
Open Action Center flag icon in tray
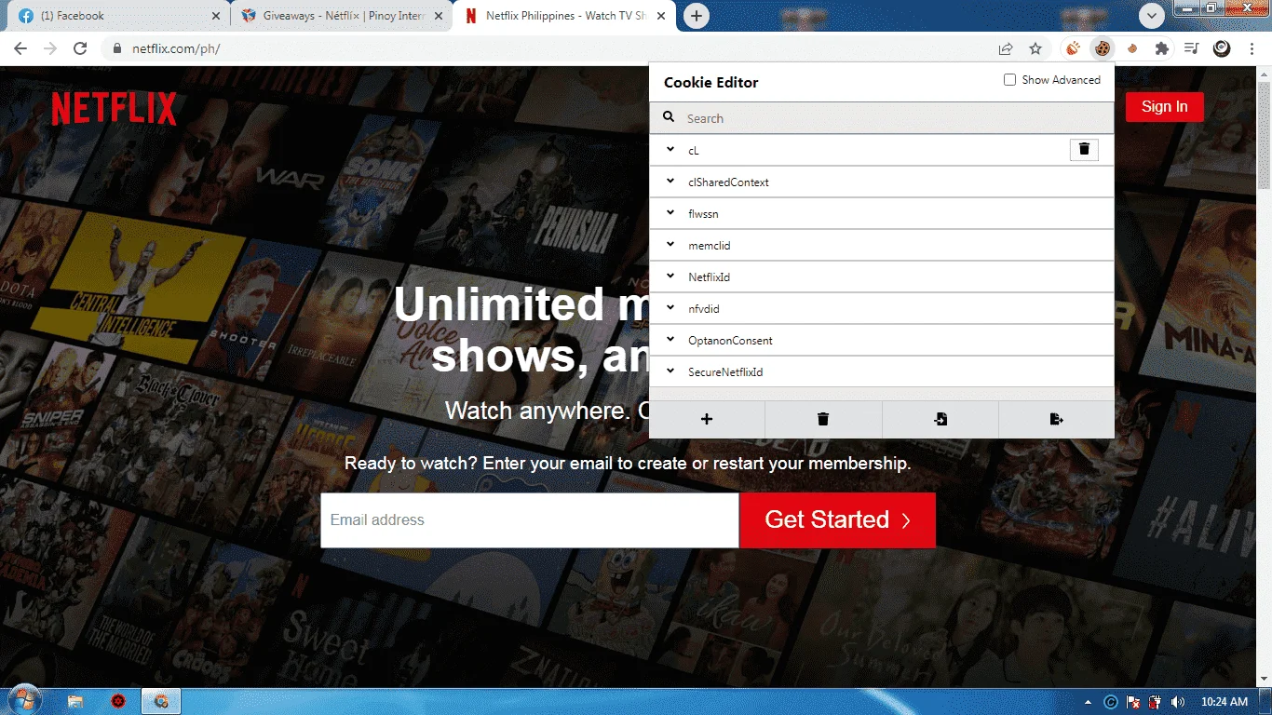pyautogui.click(x=1133, y=702)
